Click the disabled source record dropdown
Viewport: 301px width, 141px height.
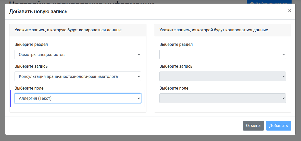coord(222,76)
